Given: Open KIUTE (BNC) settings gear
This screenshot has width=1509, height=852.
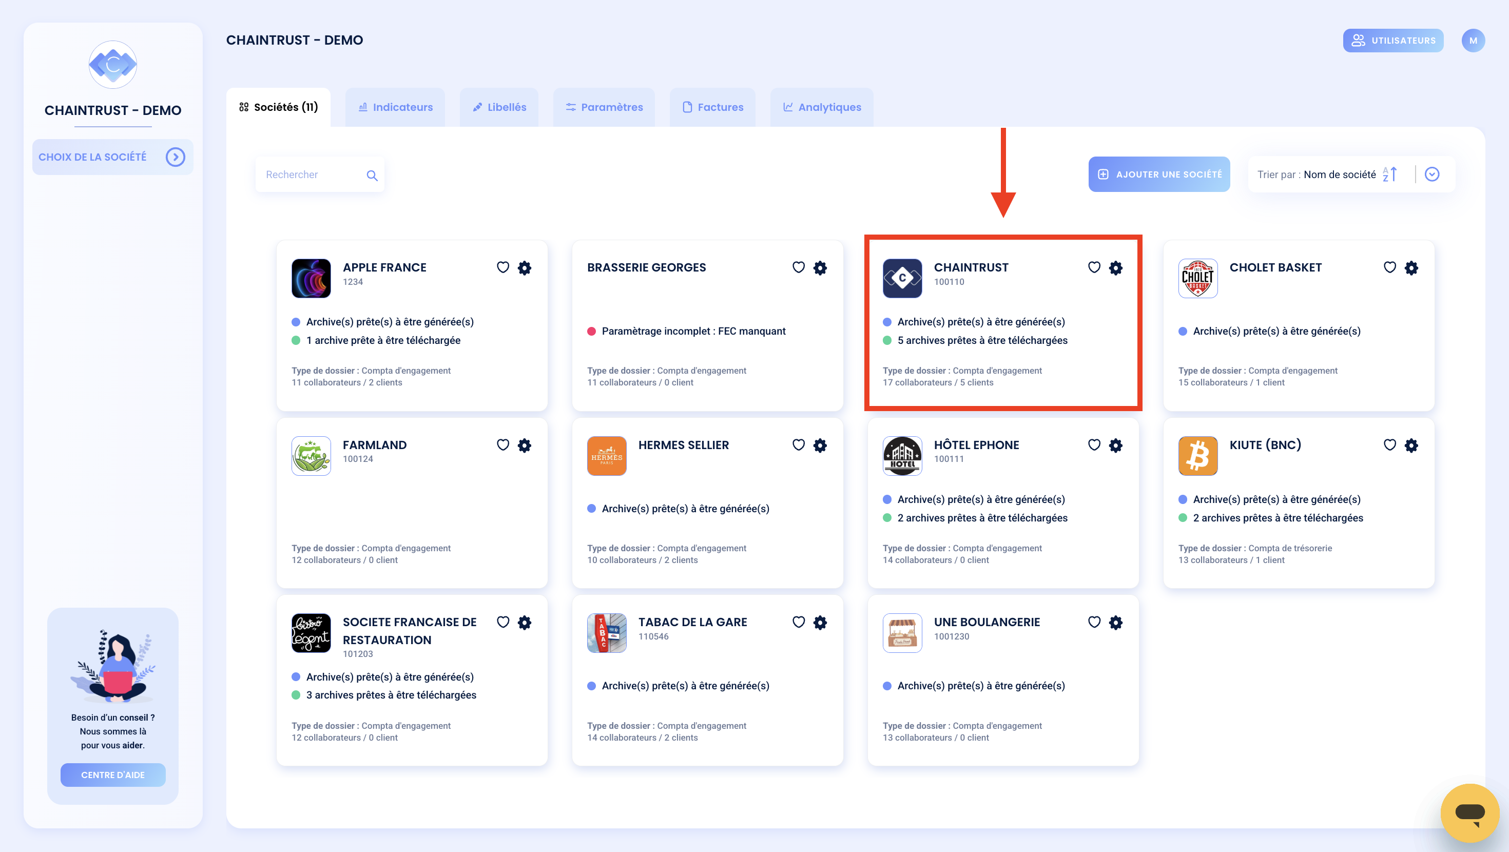Looking at the screenshot, I should tap(1411, 446).
